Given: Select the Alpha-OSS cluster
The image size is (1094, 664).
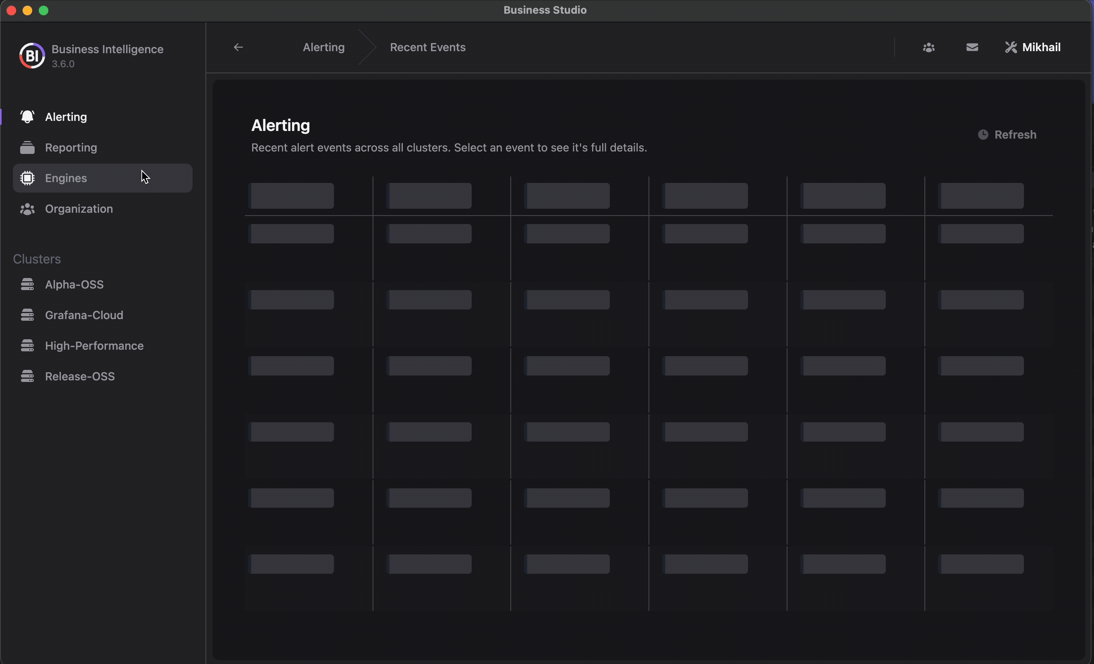Looking at the screenshot, I should pyautogui.click(x=103, y=284).
